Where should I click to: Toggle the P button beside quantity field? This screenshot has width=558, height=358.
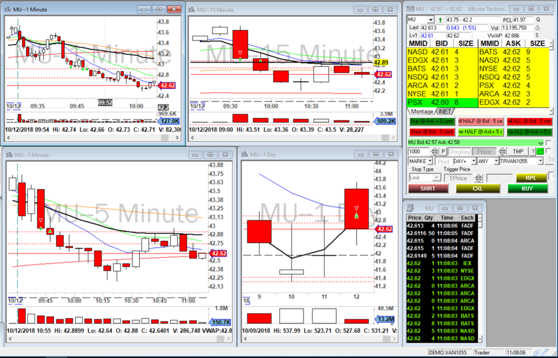pyautogui.click(x=443, y=151)
